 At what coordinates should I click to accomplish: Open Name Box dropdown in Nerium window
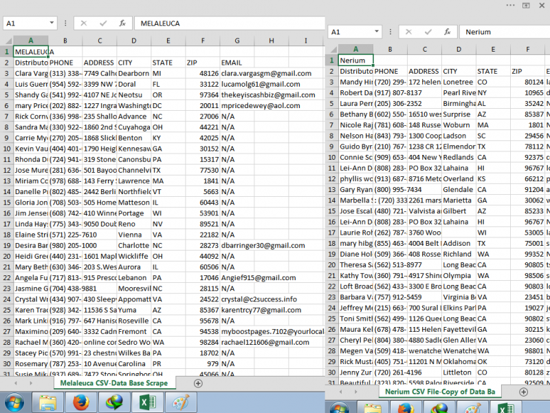pos(376,32)
